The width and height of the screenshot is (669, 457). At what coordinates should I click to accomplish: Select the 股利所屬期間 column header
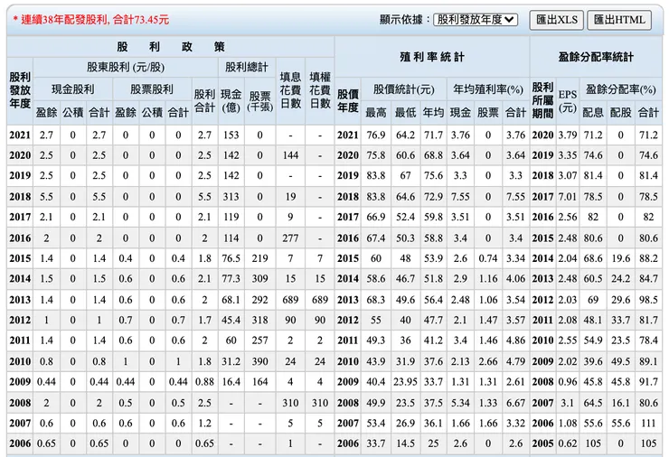click(x=542, y=100)
